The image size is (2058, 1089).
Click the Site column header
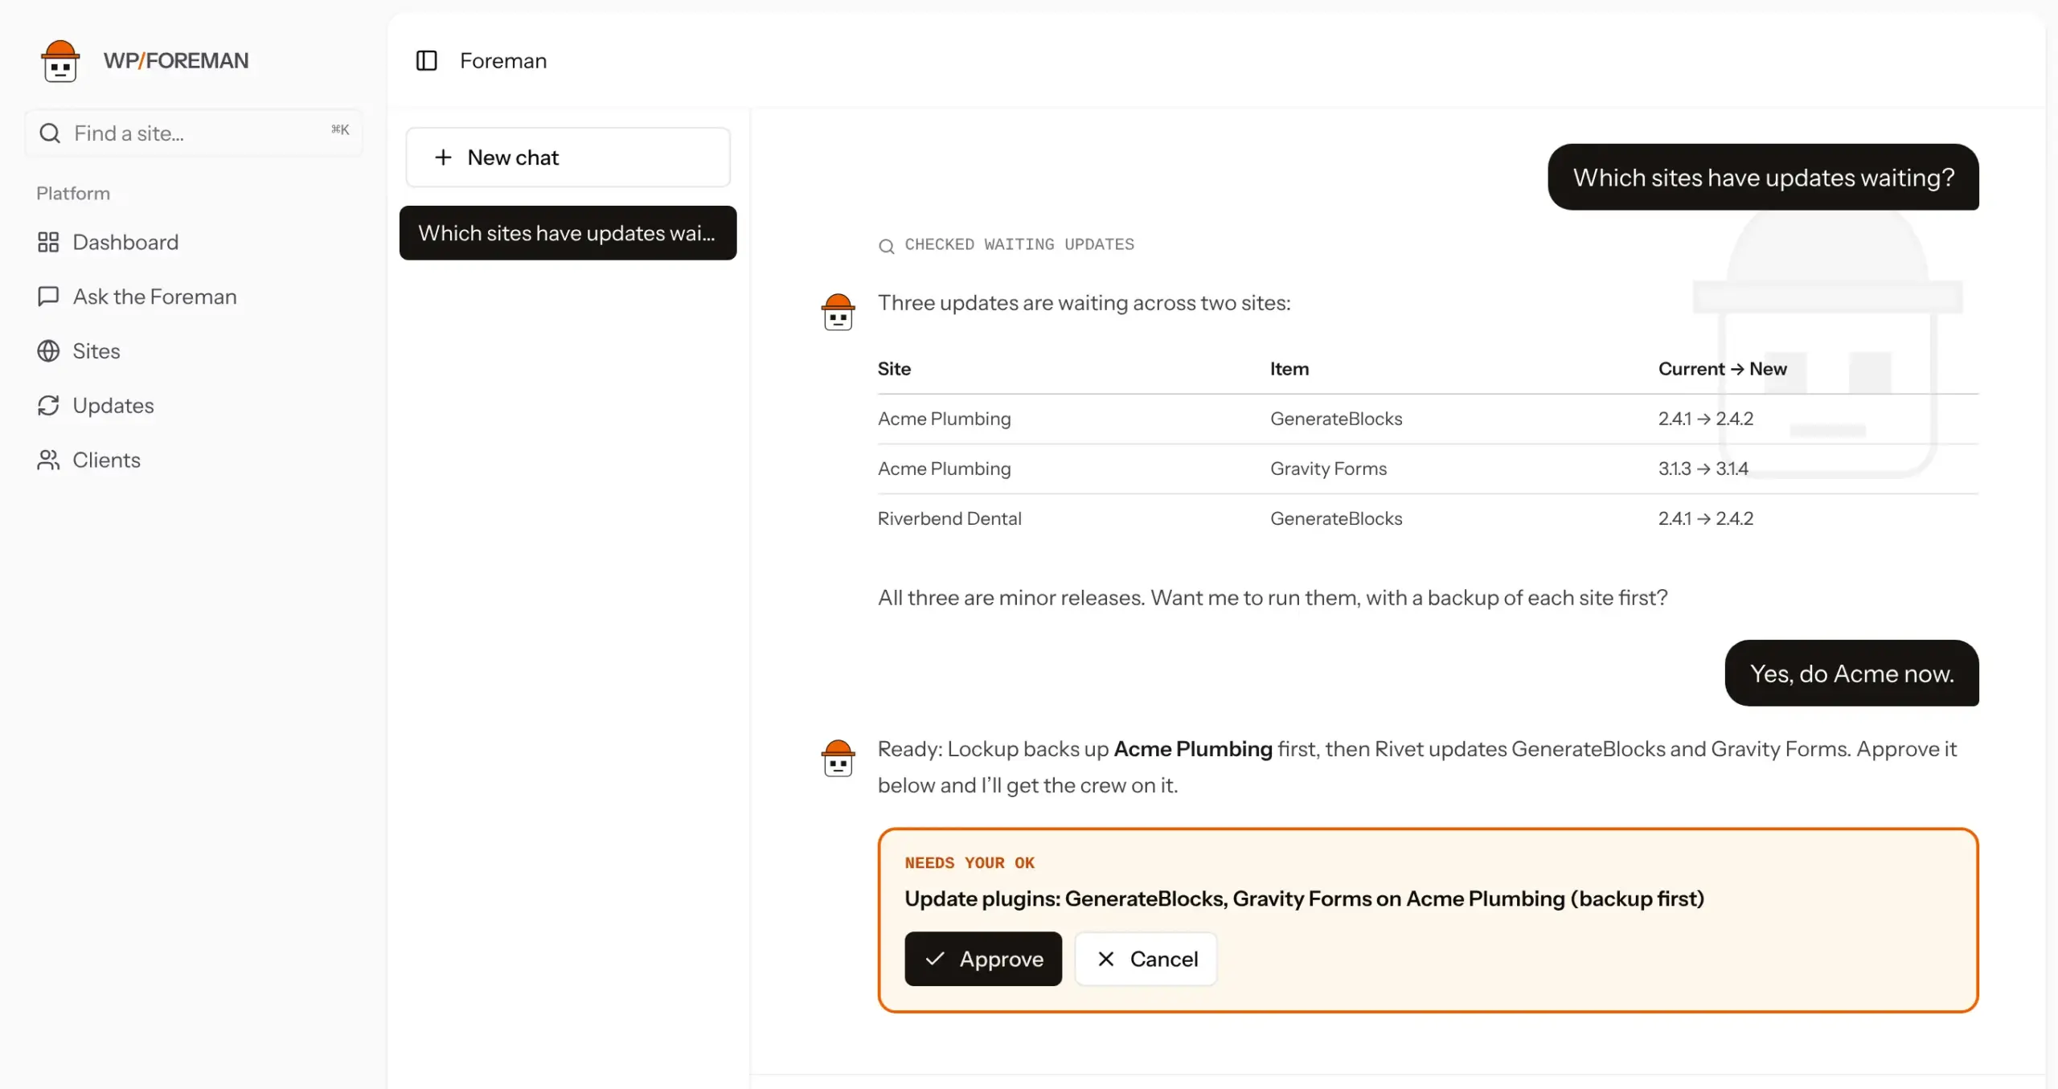pyautogui.click(x=894, y=369)
